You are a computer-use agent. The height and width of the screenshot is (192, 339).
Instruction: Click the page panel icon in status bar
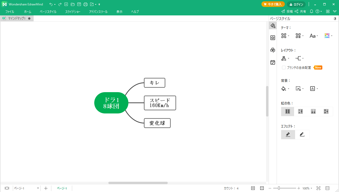pyautogui.click(x=7, y=188)
